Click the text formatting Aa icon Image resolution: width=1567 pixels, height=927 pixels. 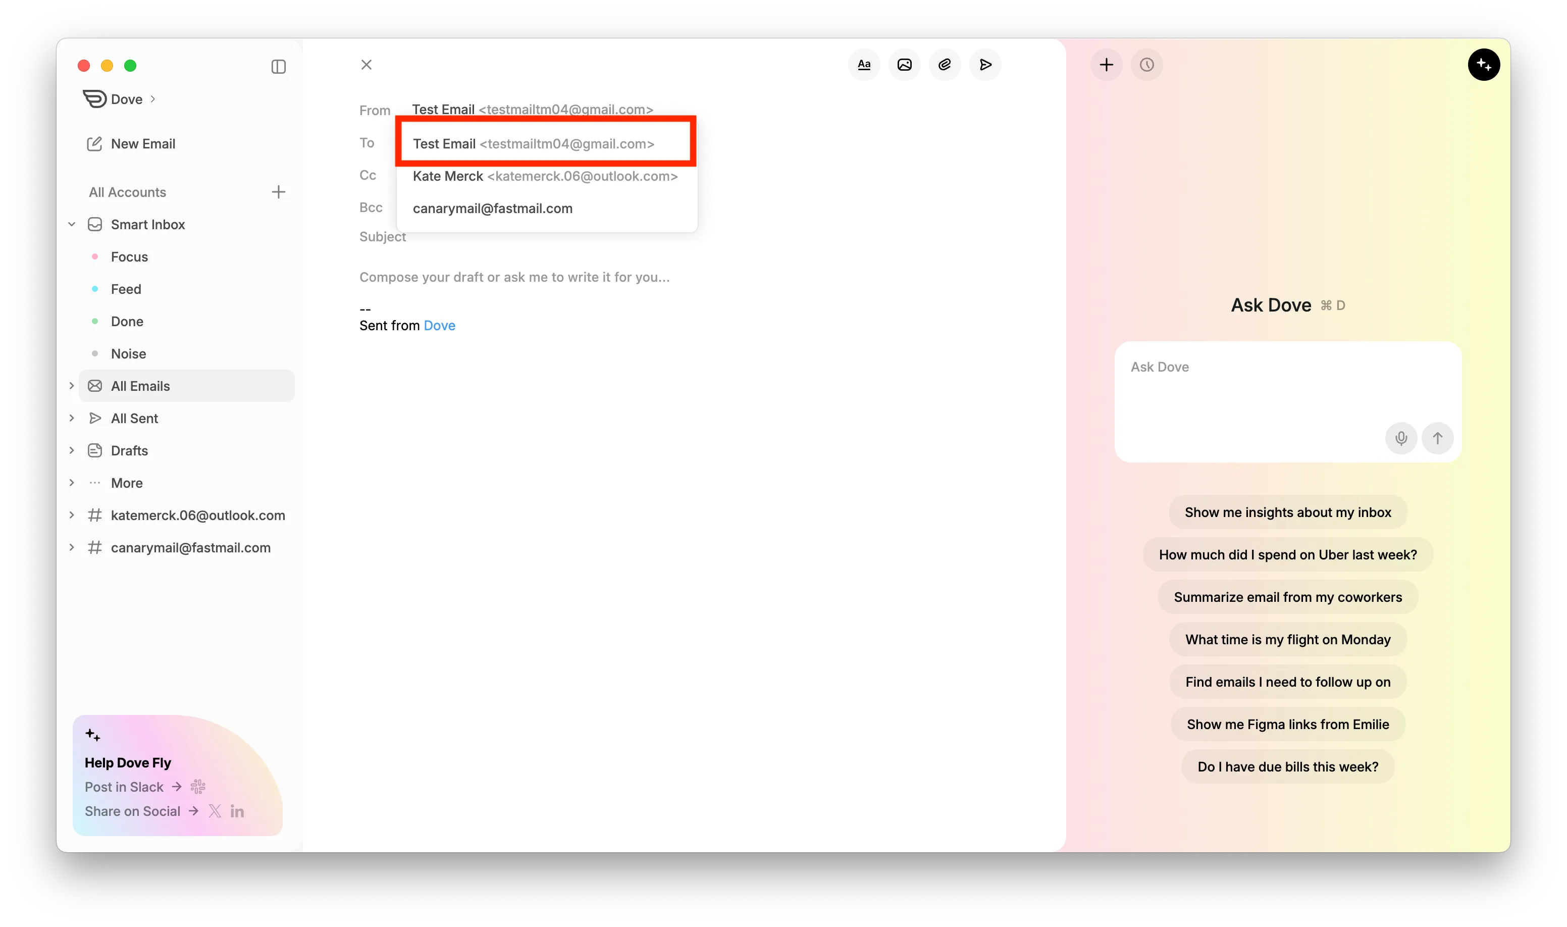click(864, 65)
